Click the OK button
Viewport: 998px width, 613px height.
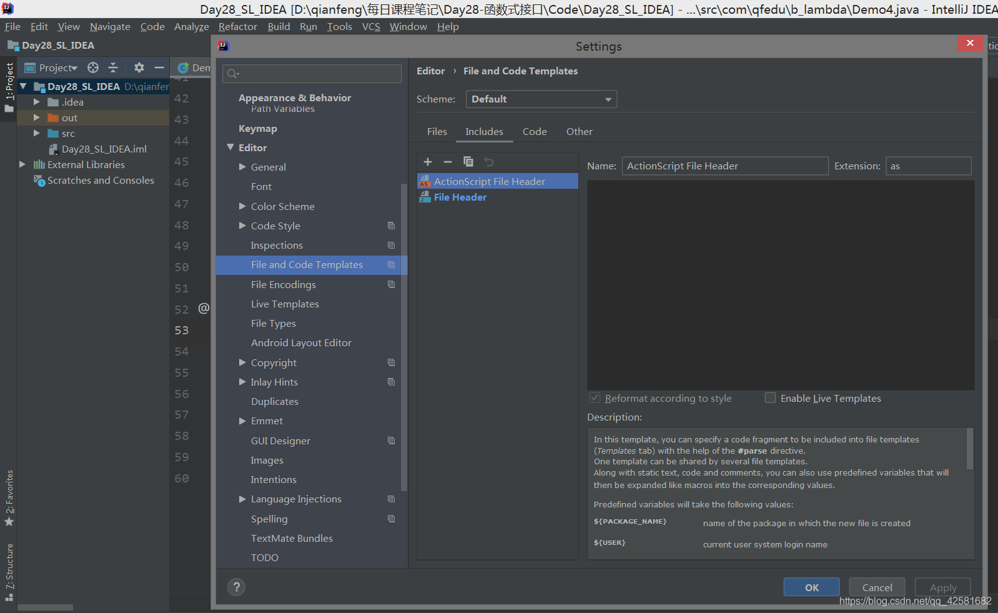coord(812,587)
